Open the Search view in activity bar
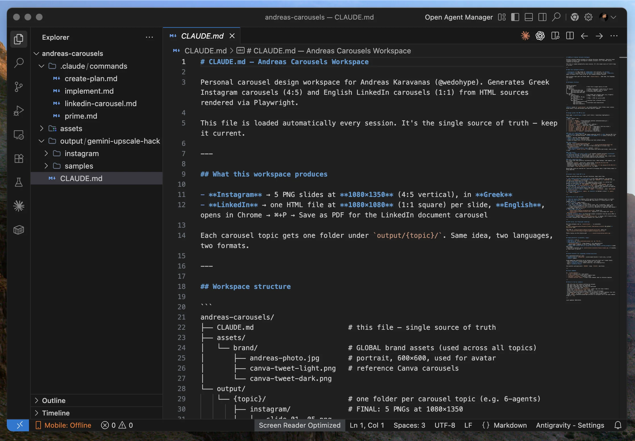The image size is (635, 441). pos(19,63)
